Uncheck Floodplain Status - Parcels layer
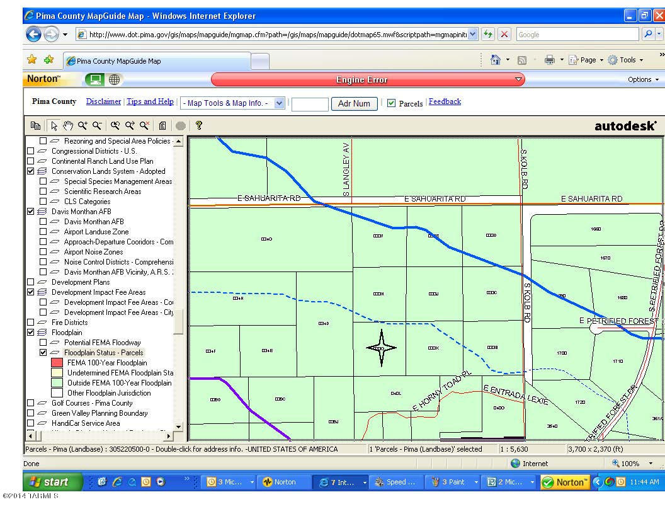The image size is (665, 514). [x=43, y=352]
